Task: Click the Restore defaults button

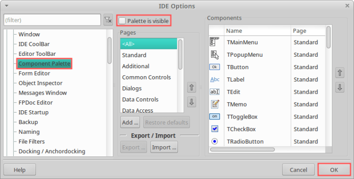Action: (x=166, y=122)
